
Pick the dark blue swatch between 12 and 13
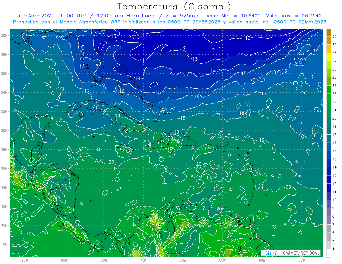pyautogui.click(x=329, y=180)
